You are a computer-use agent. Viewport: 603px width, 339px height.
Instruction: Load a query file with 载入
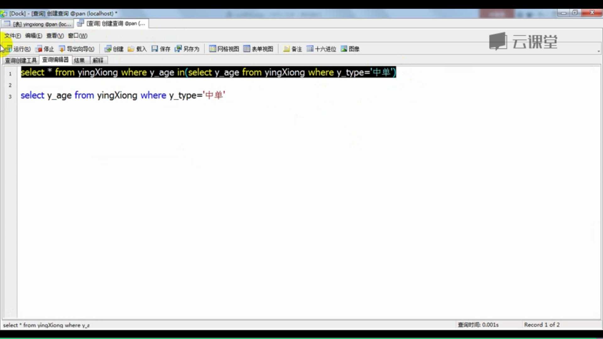tap(137, 49)
